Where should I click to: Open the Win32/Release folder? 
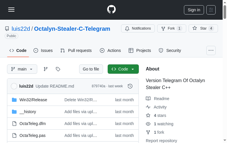point(33,100)
